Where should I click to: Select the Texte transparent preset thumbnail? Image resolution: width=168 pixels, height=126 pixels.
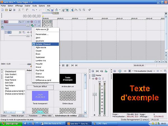pyautogui.click(x=40, y=95)
